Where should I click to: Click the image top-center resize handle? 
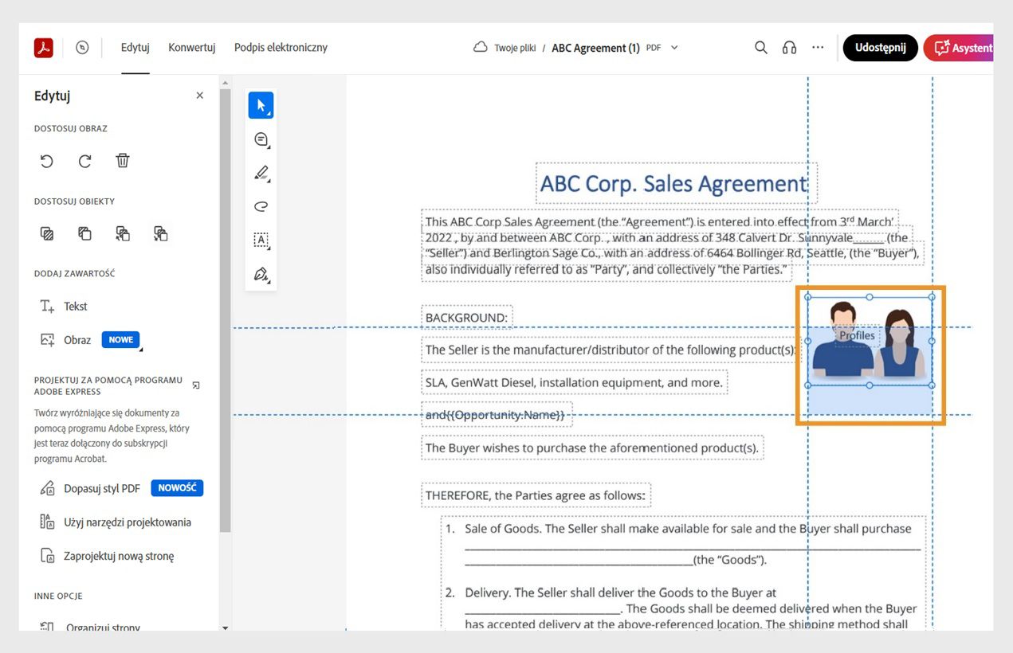click(870, 297)
